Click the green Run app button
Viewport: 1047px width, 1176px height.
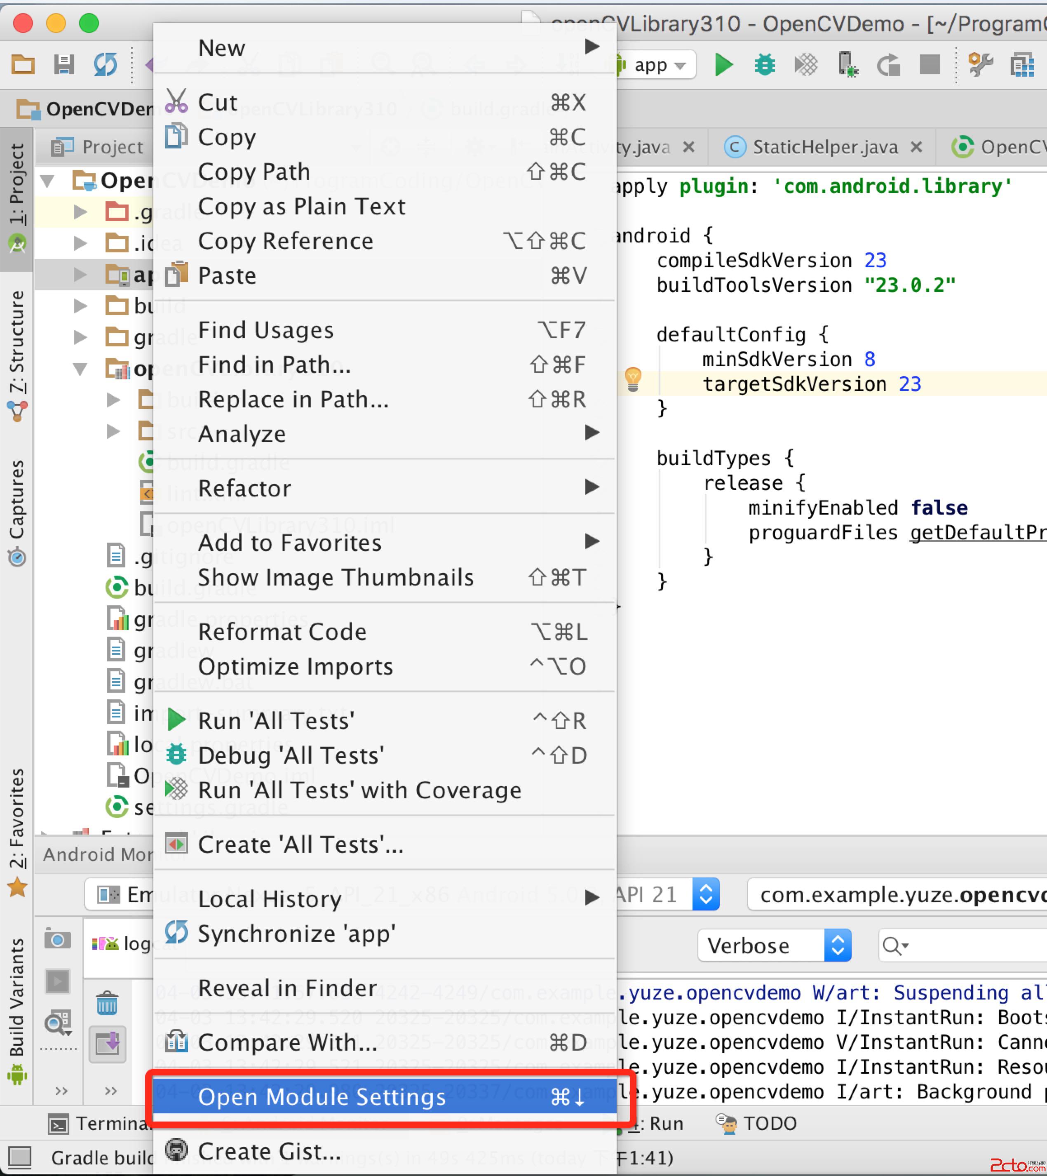pyautogui.click(x=723, y=64)
